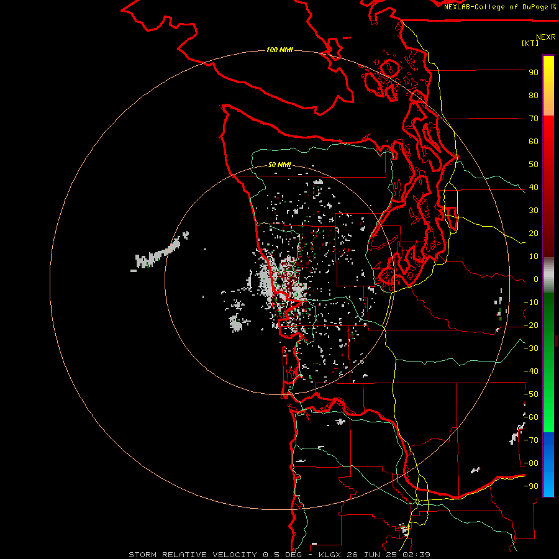Click the "-20" value on velocity scale
The height and width of the screenshot is (559, 559).
pyautogui.click(x=531, y=325)
